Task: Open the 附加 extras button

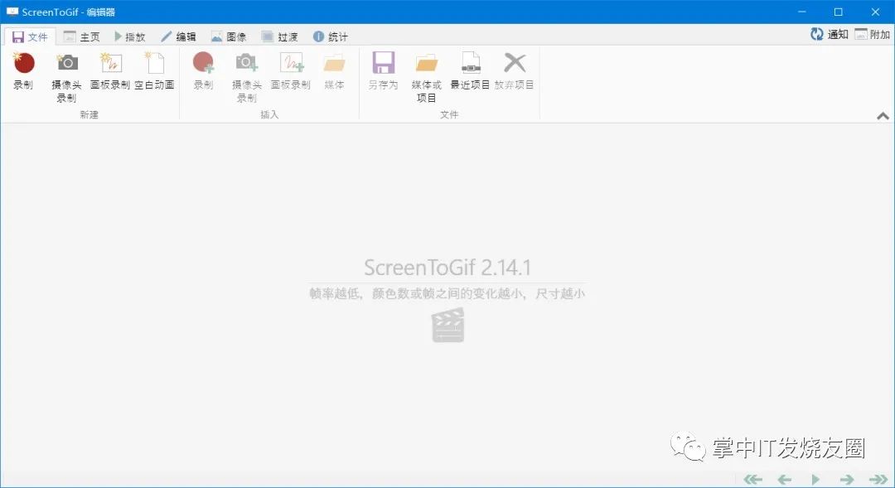Action: [x=872, y=35]
